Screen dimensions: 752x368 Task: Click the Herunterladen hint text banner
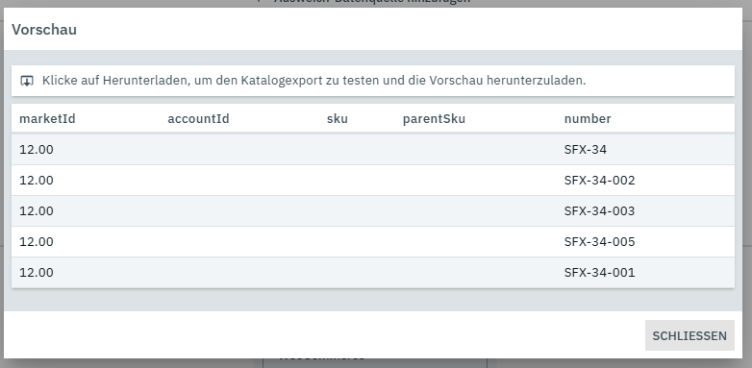tap(373, 81)
